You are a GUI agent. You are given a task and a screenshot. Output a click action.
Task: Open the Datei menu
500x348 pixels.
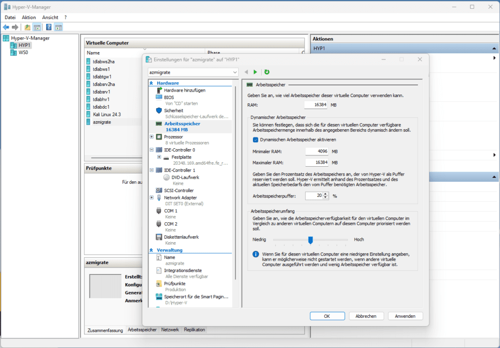click(10, 18)
